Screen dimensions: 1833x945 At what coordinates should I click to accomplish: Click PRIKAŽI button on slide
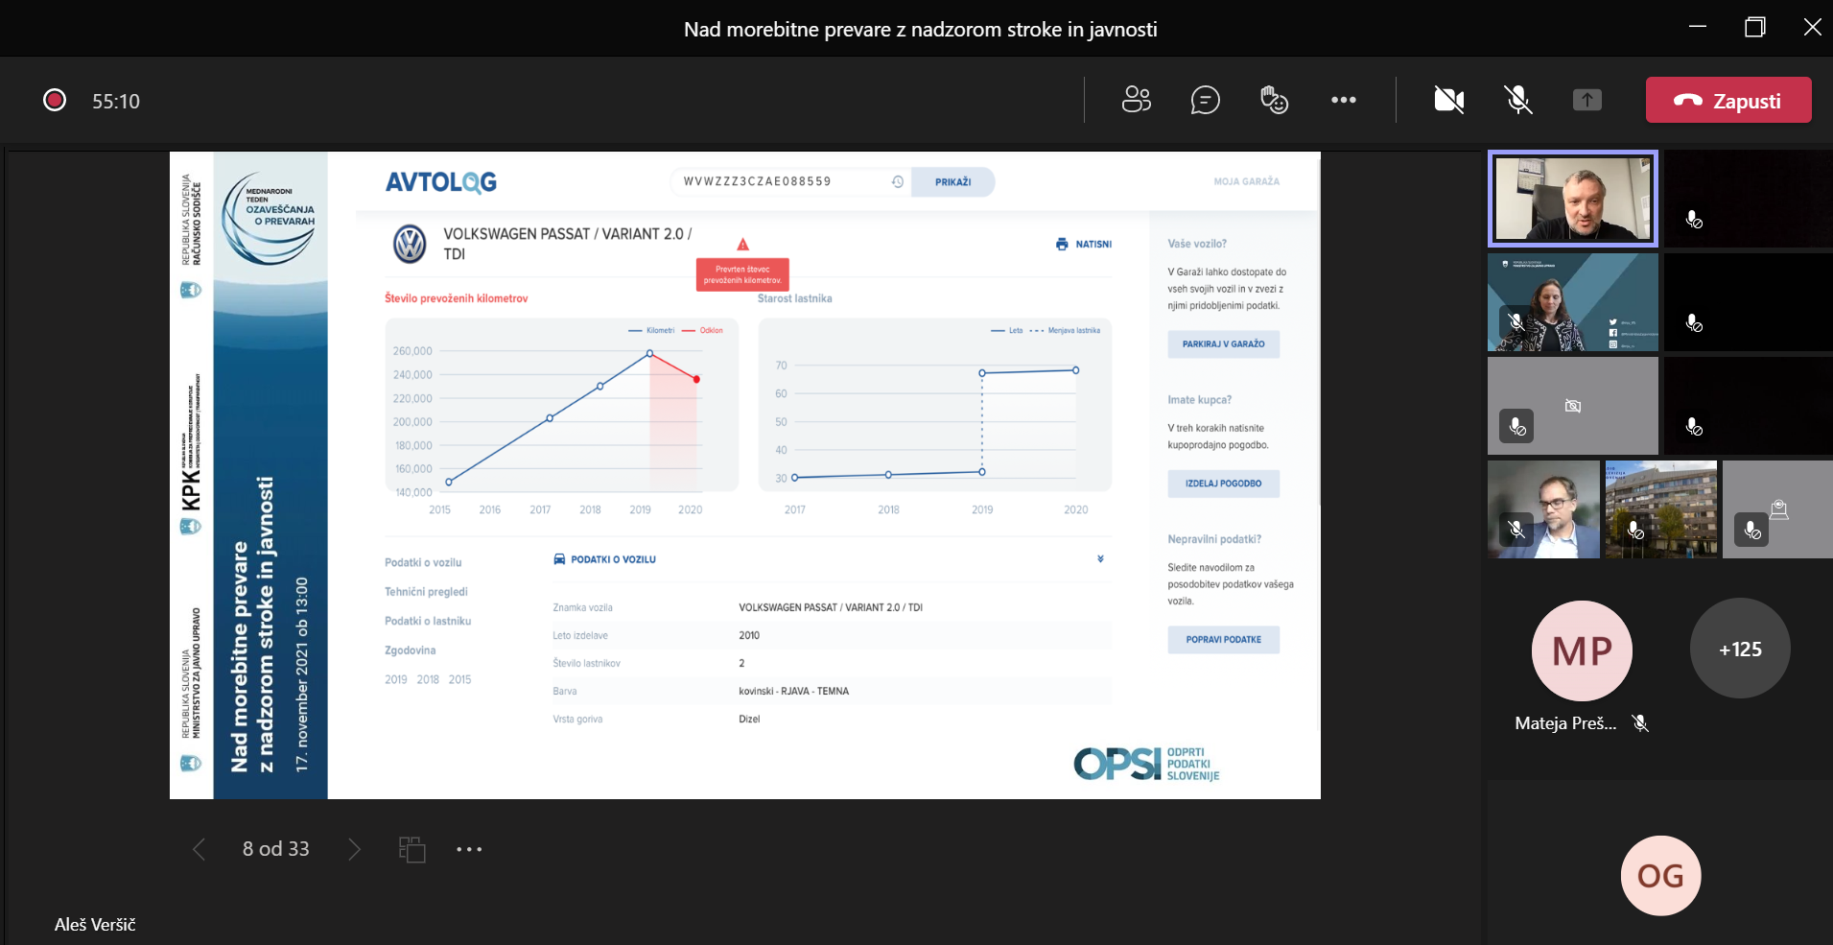tap(952, 181)
